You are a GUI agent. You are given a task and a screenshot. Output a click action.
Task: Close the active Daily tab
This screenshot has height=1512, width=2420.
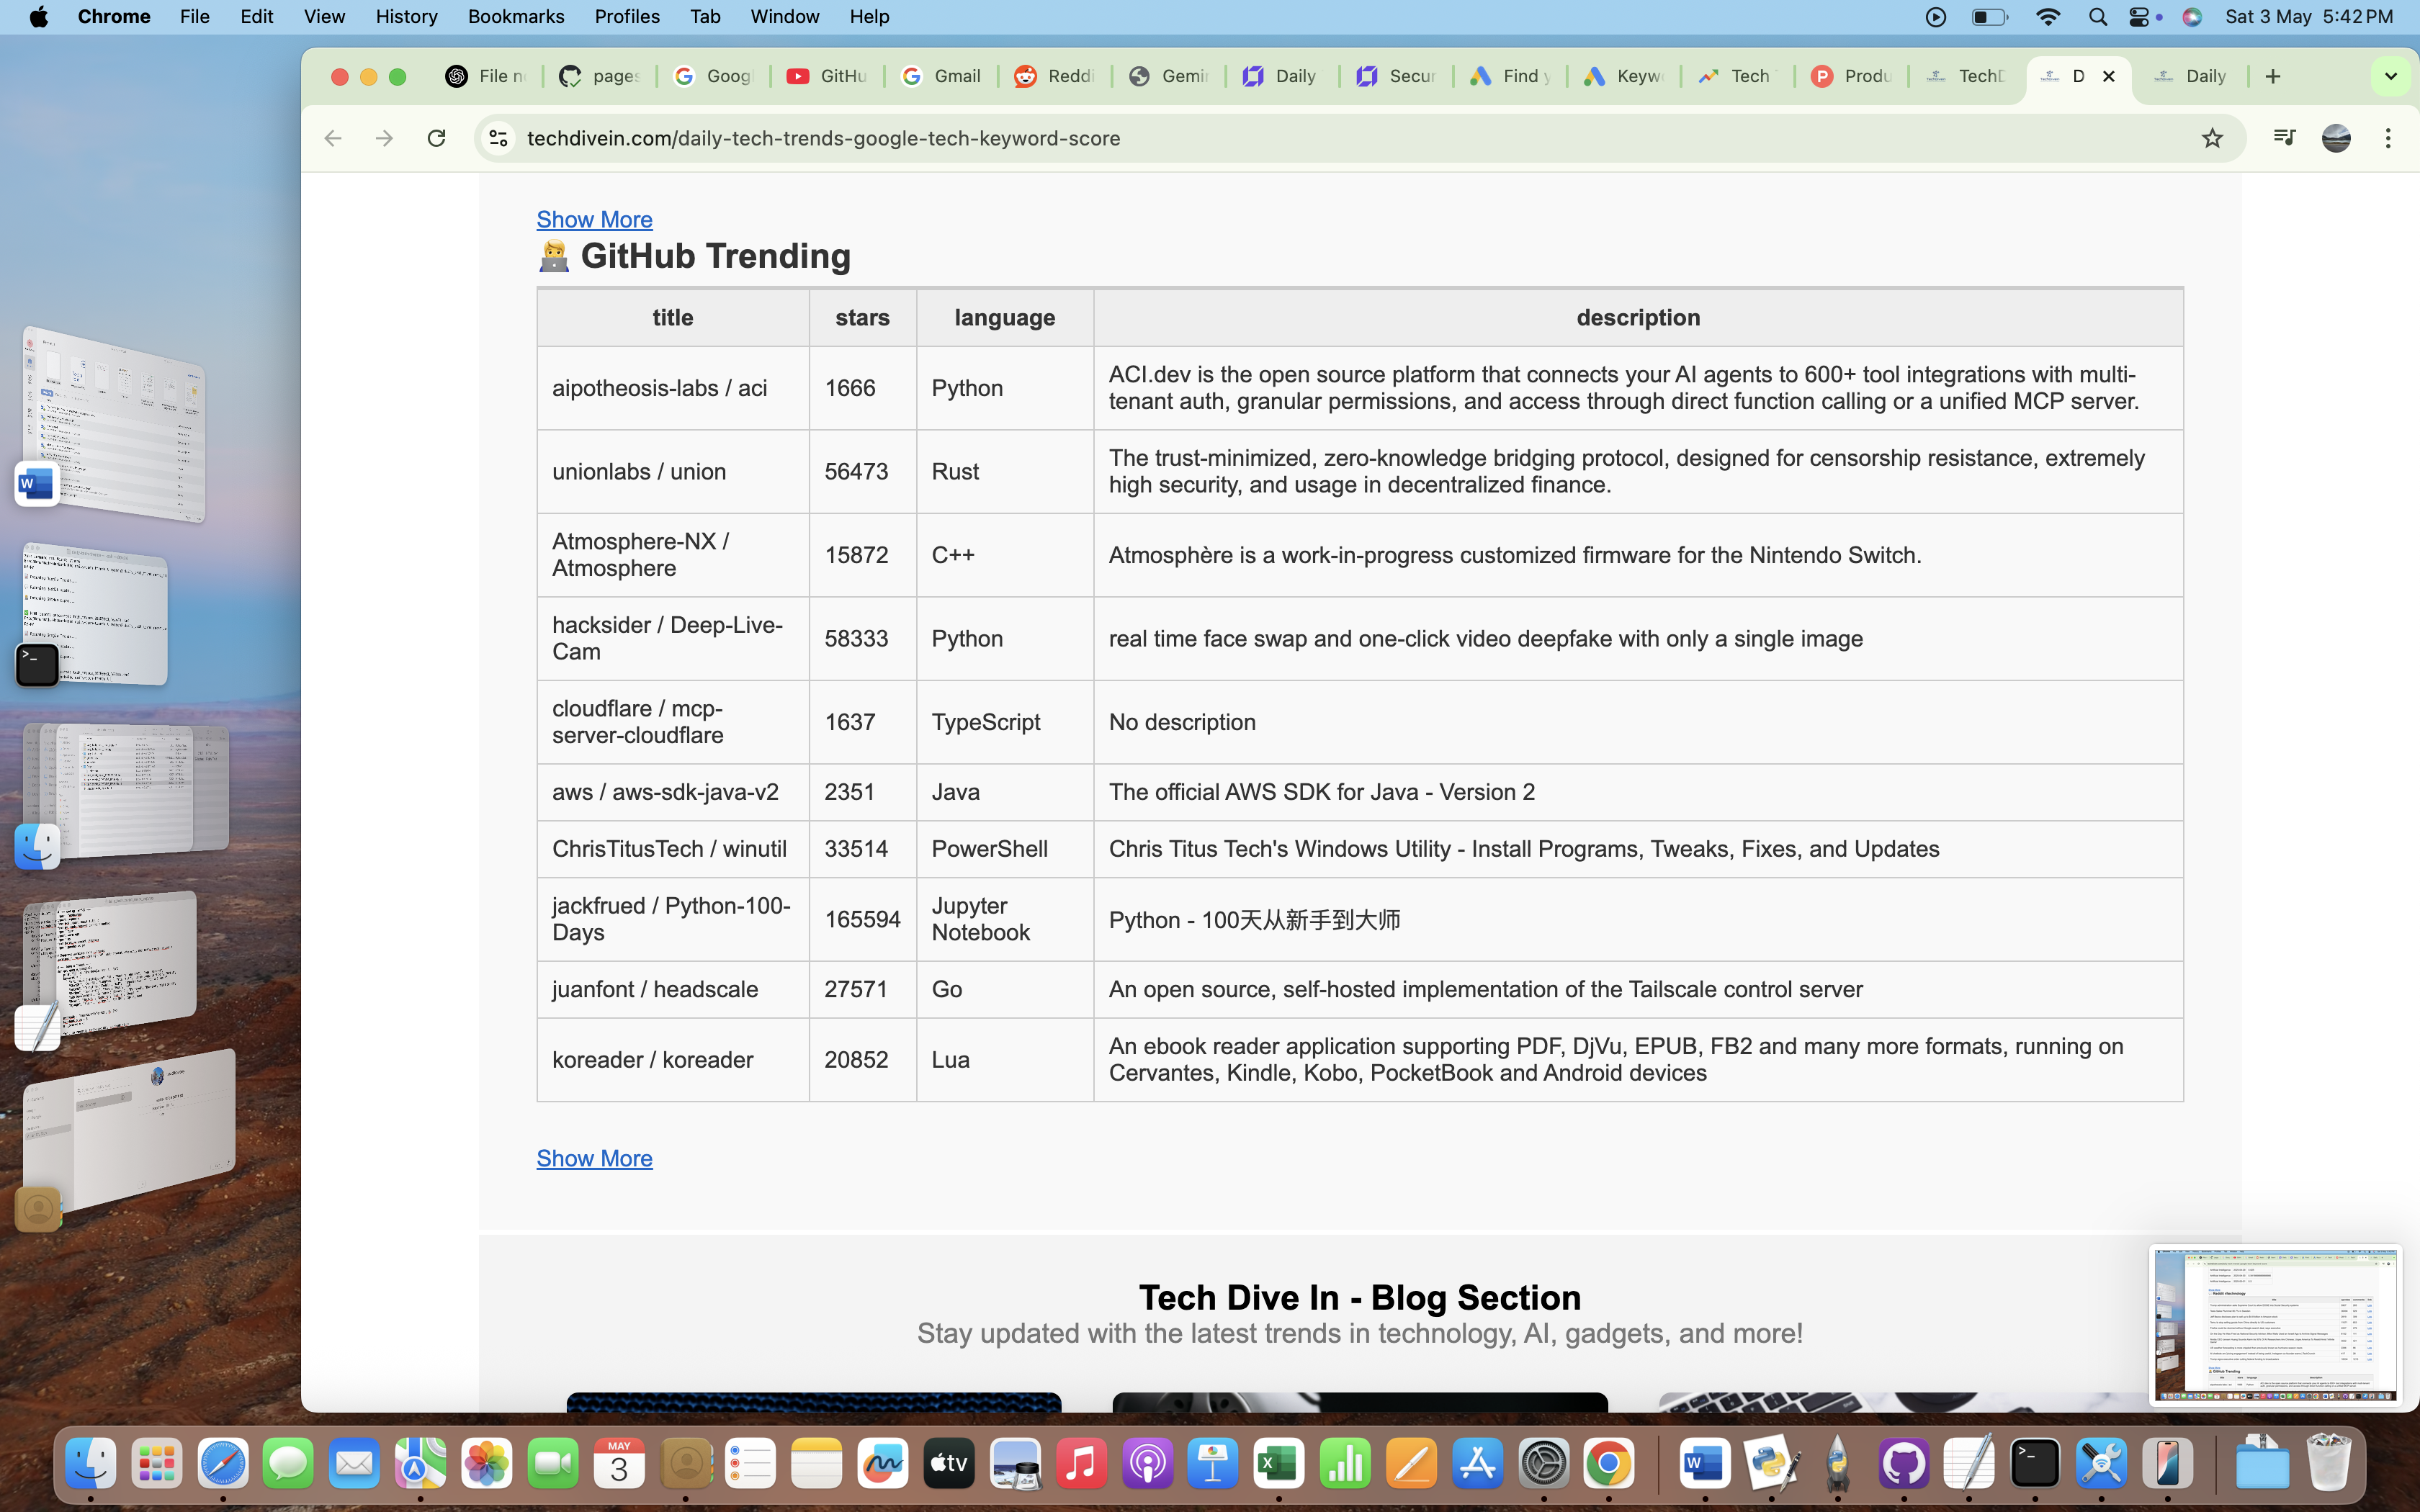pyautogui.click(x=2108, y=76)
